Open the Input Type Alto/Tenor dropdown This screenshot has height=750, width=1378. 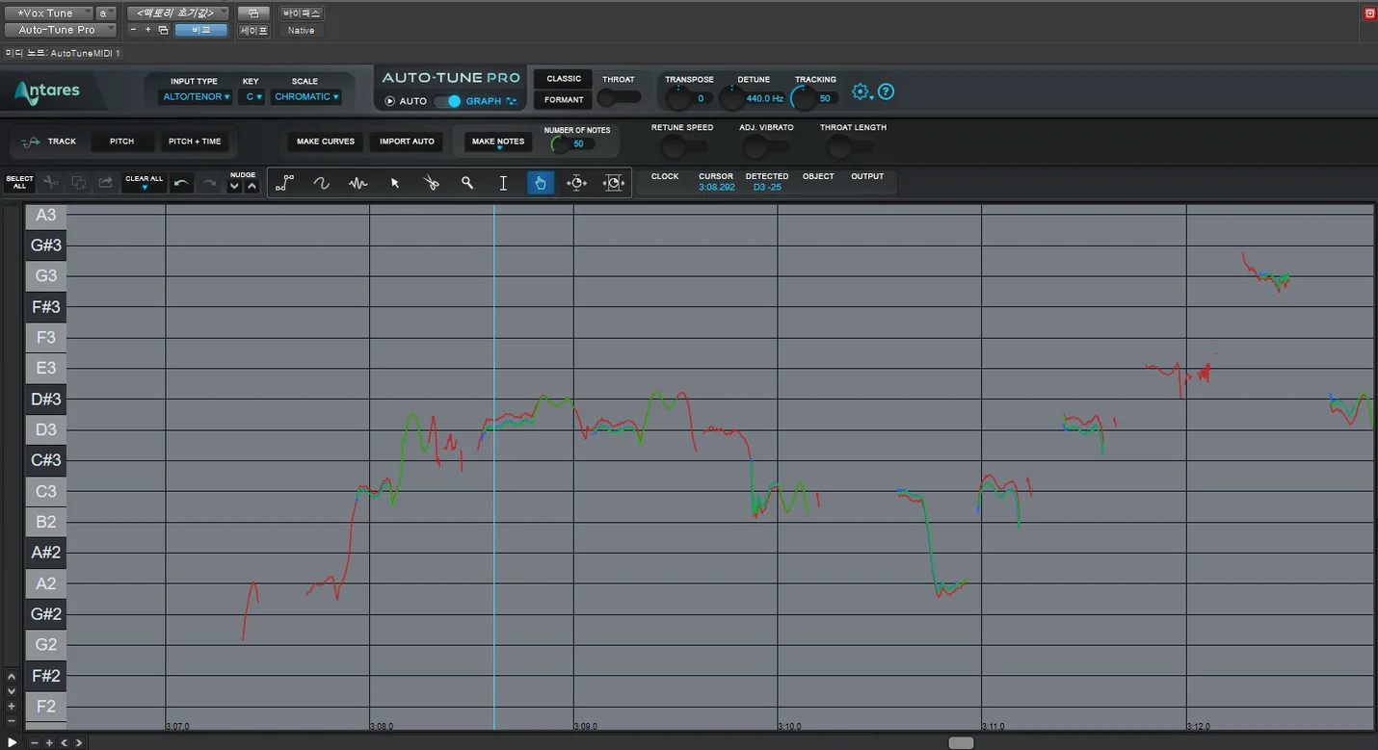[x=196, y=96]
